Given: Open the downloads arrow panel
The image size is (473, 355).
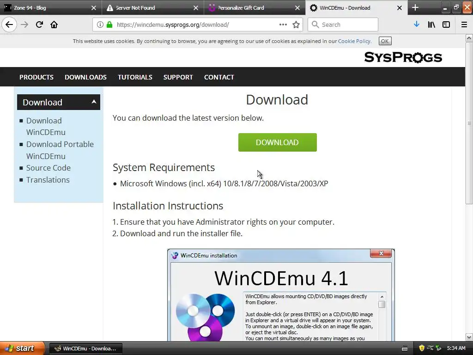Looking at the screenshot, I should click(x=417, y=24).
